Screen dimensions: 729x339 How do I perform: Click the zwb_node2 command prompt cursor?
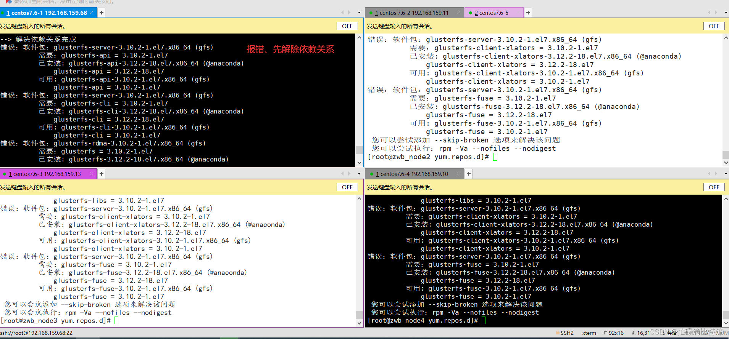click(x=495, y=157)
